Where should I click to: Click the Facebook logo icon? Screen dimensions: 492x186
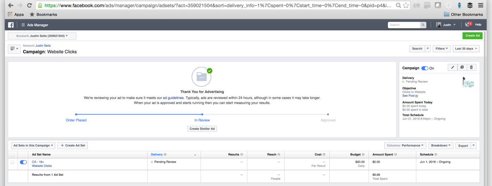11,25
